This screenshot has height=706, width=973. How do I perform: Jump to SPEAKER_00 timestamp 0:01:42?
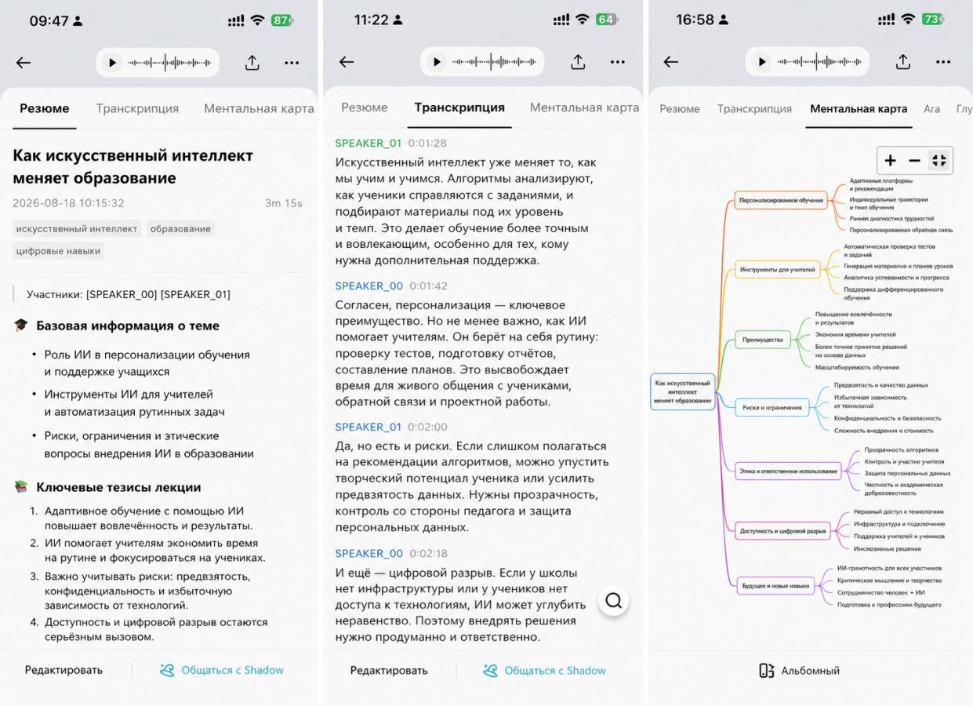tap(428, 286)
